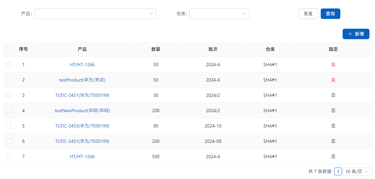Check the checkbox for row 1
This screenshot has width=375, height=179.
click(x=9, y=65)
